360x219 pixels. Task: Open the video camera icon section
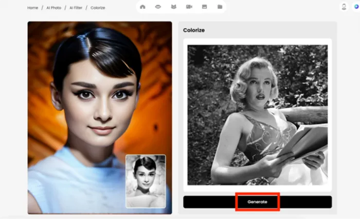click(x=189, y=7)
